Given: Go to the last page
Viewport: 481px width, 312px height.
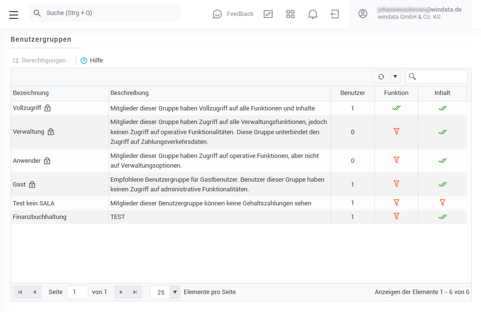Looking at the screenshot, I should 135,292.
